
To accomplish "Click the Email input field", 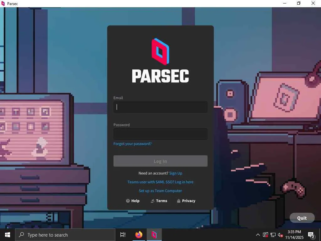I will [x=160, y=107].
